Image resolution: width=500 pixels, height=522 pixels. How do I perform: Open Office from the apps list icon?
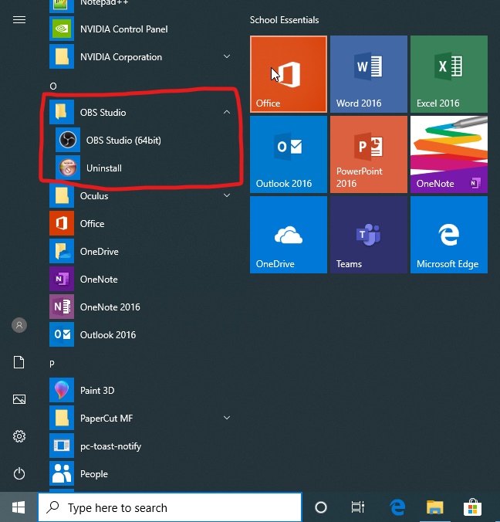(x=62, y=223)
